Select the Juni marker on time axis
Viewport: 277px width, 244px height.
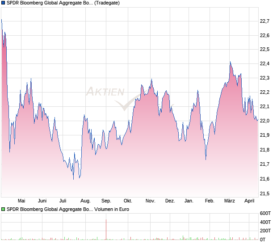click(42, 201)
